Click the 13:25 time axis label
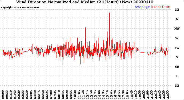This screenshot has height=100, width=184. click(95, 95)
